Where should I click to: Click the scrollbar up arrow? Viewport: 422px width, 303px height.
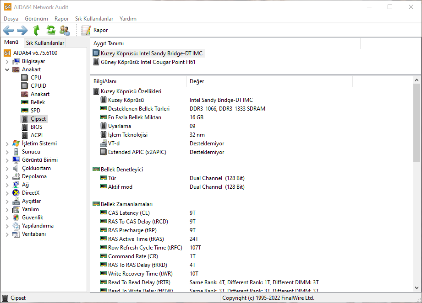pos(417,80)
